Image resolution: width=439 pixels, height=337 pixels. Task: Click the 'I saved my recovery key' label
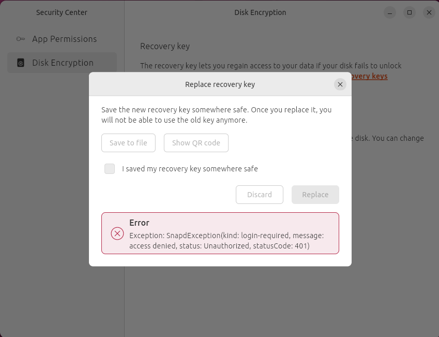click(x=190, y=169)
